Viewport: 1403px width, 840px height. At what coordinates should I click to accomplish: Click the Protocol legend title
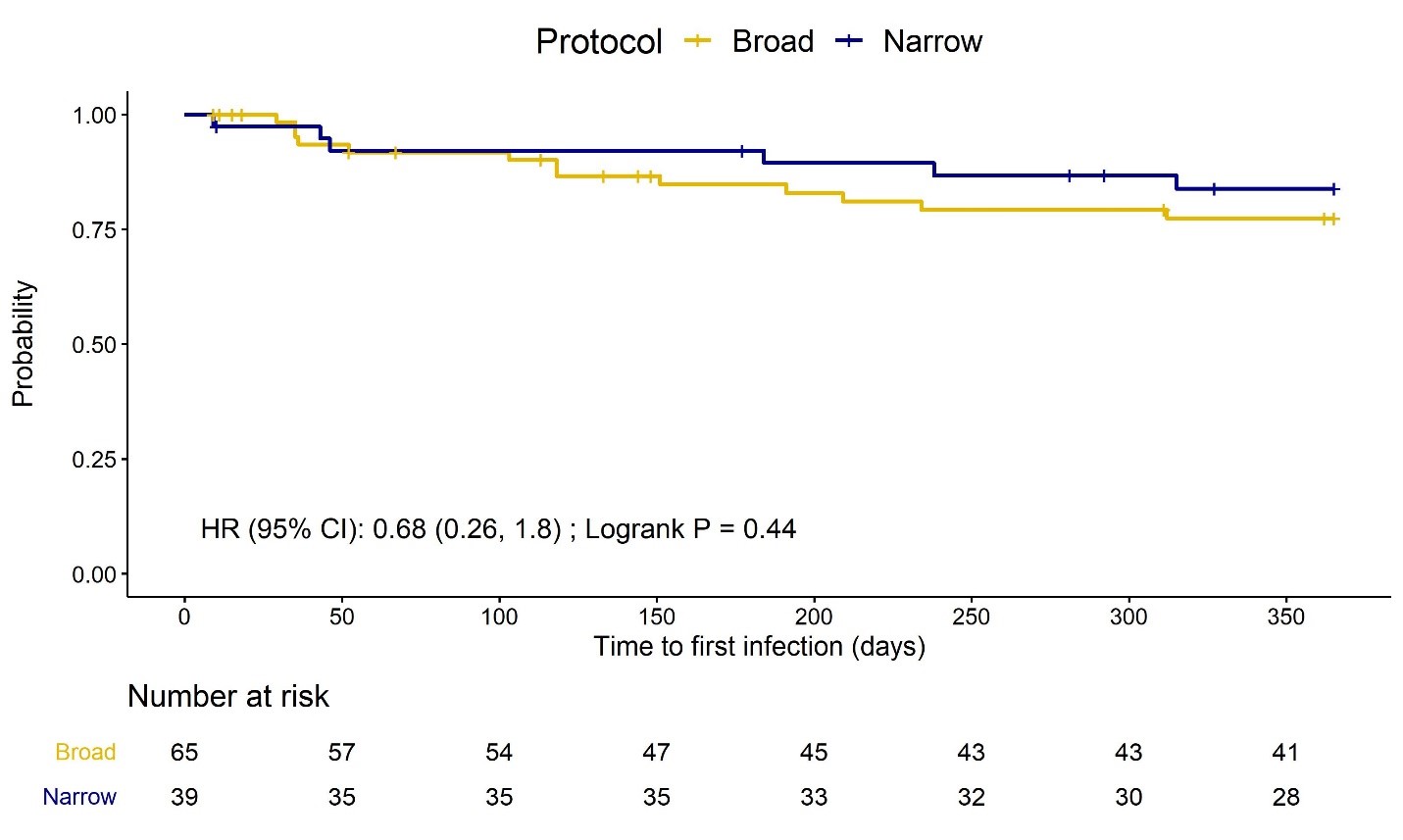click(x=598, y=42)
